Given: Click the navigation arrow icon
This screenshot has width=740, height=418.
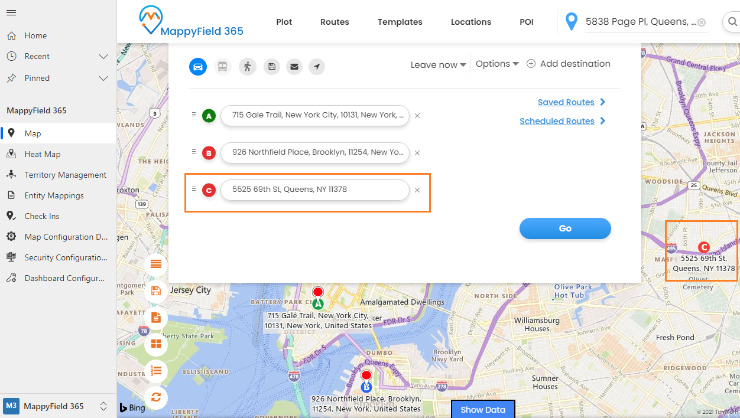Looking at the screenshot, I should (317, 66).
